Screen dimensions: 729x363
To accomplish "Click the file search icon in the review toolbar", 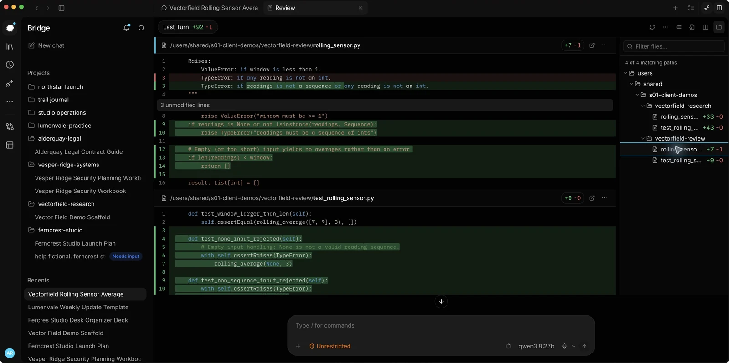I will click(x=692, y=27).
